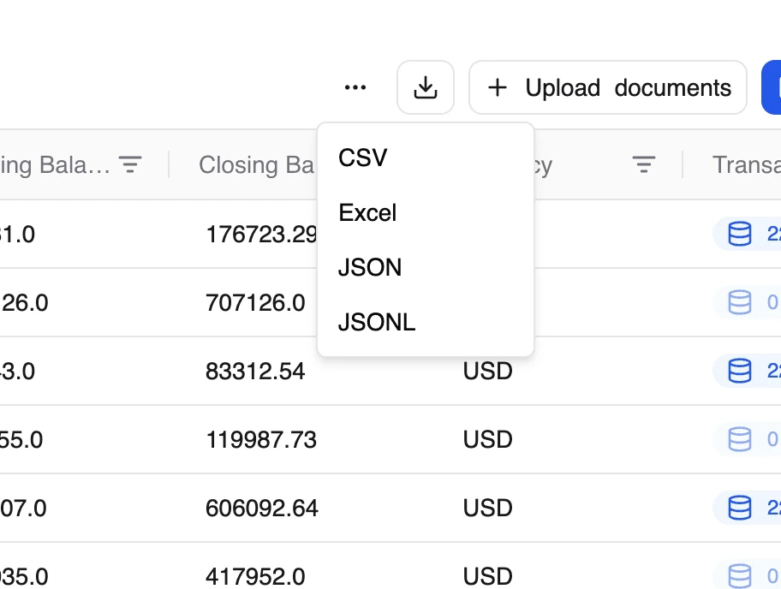Open the filter on the Currency column
The height and width of the screenshot is (589, 781).
pos(643,164)
